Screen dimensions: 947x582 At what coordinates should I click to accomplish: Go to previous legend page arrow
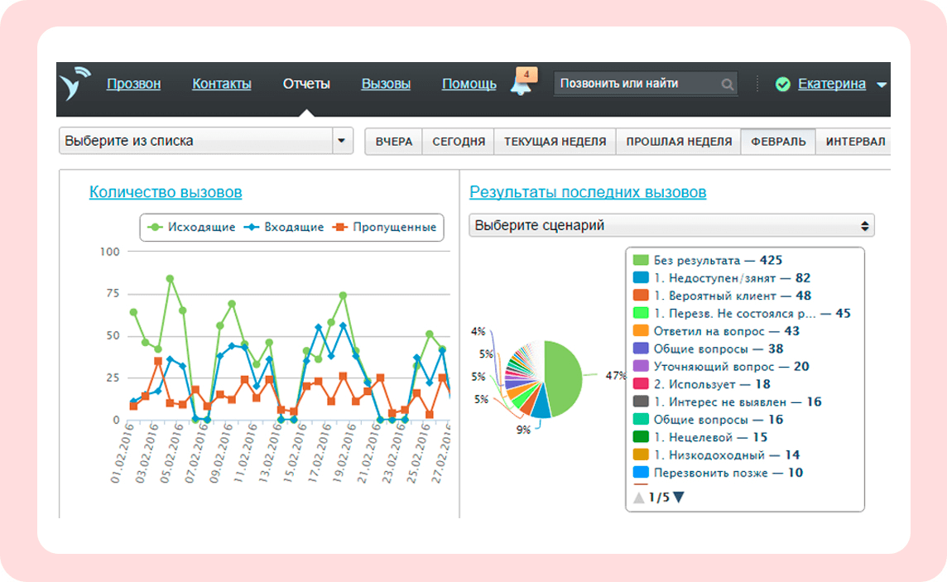click(x=639, y=498)
